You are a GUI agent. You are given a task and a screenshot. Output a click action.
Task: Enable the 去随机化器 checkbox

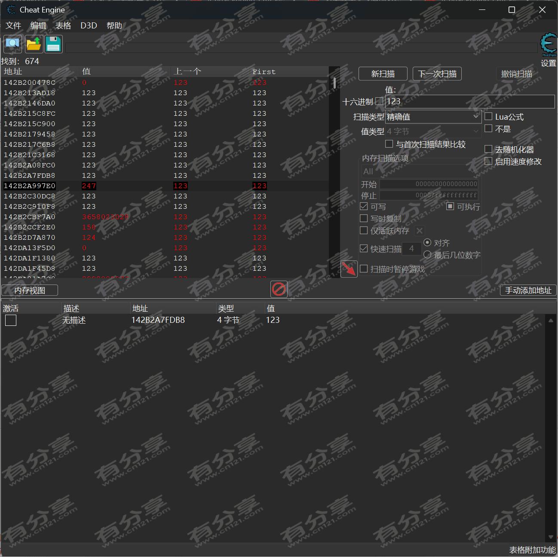(x=488, y=149)
